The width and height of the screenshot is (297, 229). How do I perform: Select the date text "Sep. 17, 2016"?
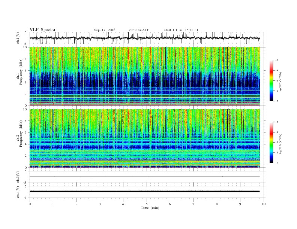point(105,30)
